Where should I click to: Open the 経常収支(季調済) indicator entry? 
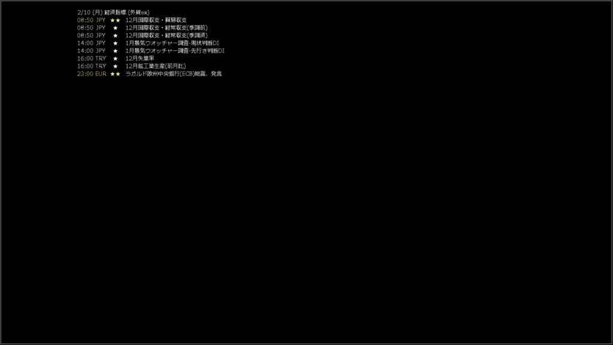click(x=166, y=35)
